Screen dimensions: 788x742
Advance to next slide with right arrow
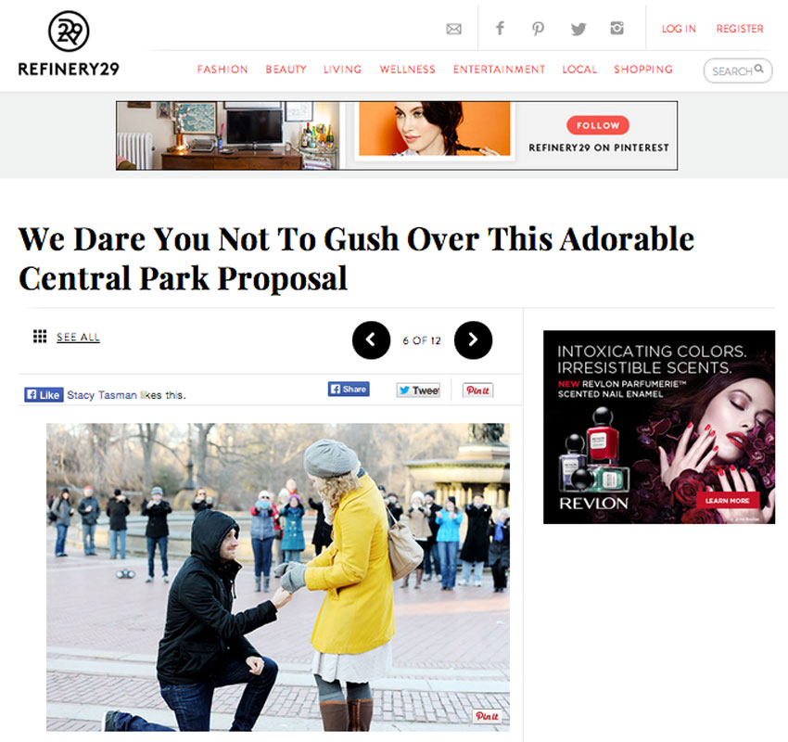point(473,339)
